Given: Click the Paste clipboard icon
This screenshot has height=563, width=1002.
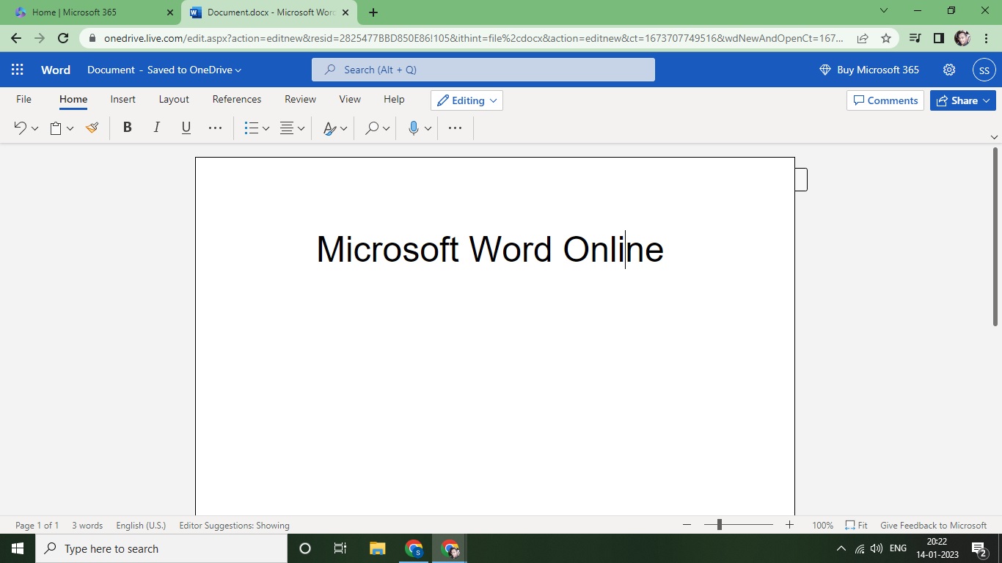Looking at the screenshot, I should point(56,128).
